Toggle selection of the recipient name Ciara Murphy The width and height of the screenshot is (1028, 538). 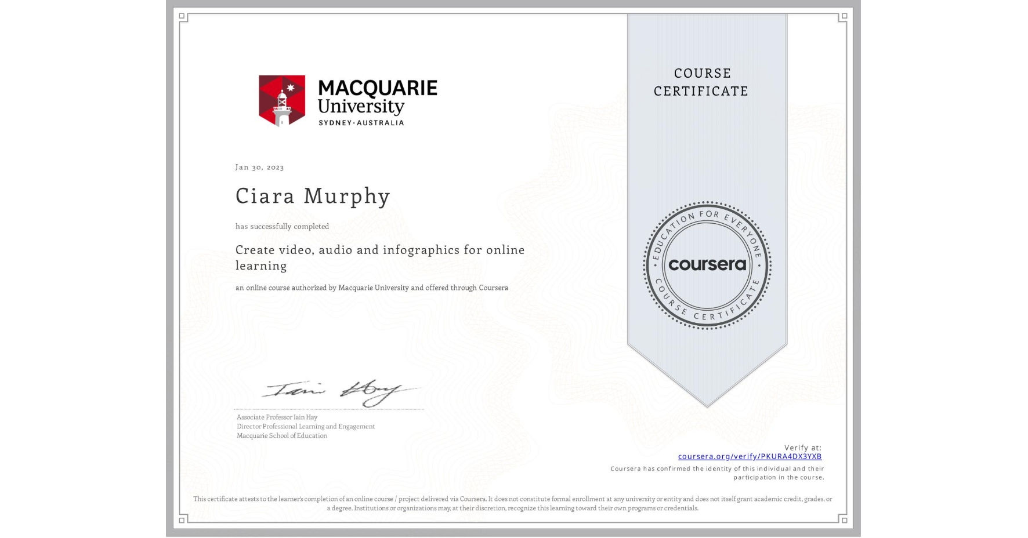click(312, 197)
